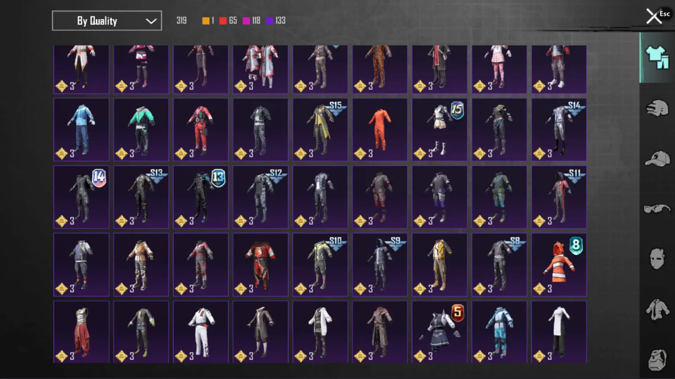Click the dropdown chevron arrow
This screenshot has width=675, height=379.
pos(151,21)
